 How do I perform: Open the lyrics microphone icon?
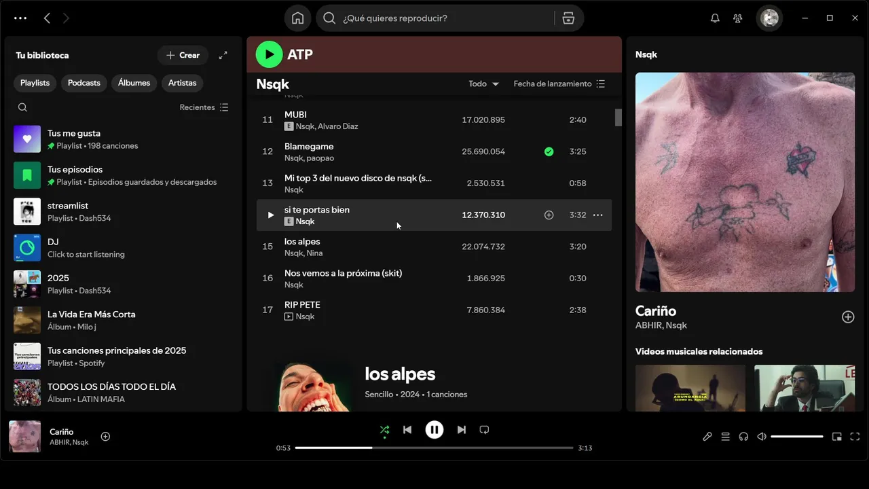tap(707, 437)
